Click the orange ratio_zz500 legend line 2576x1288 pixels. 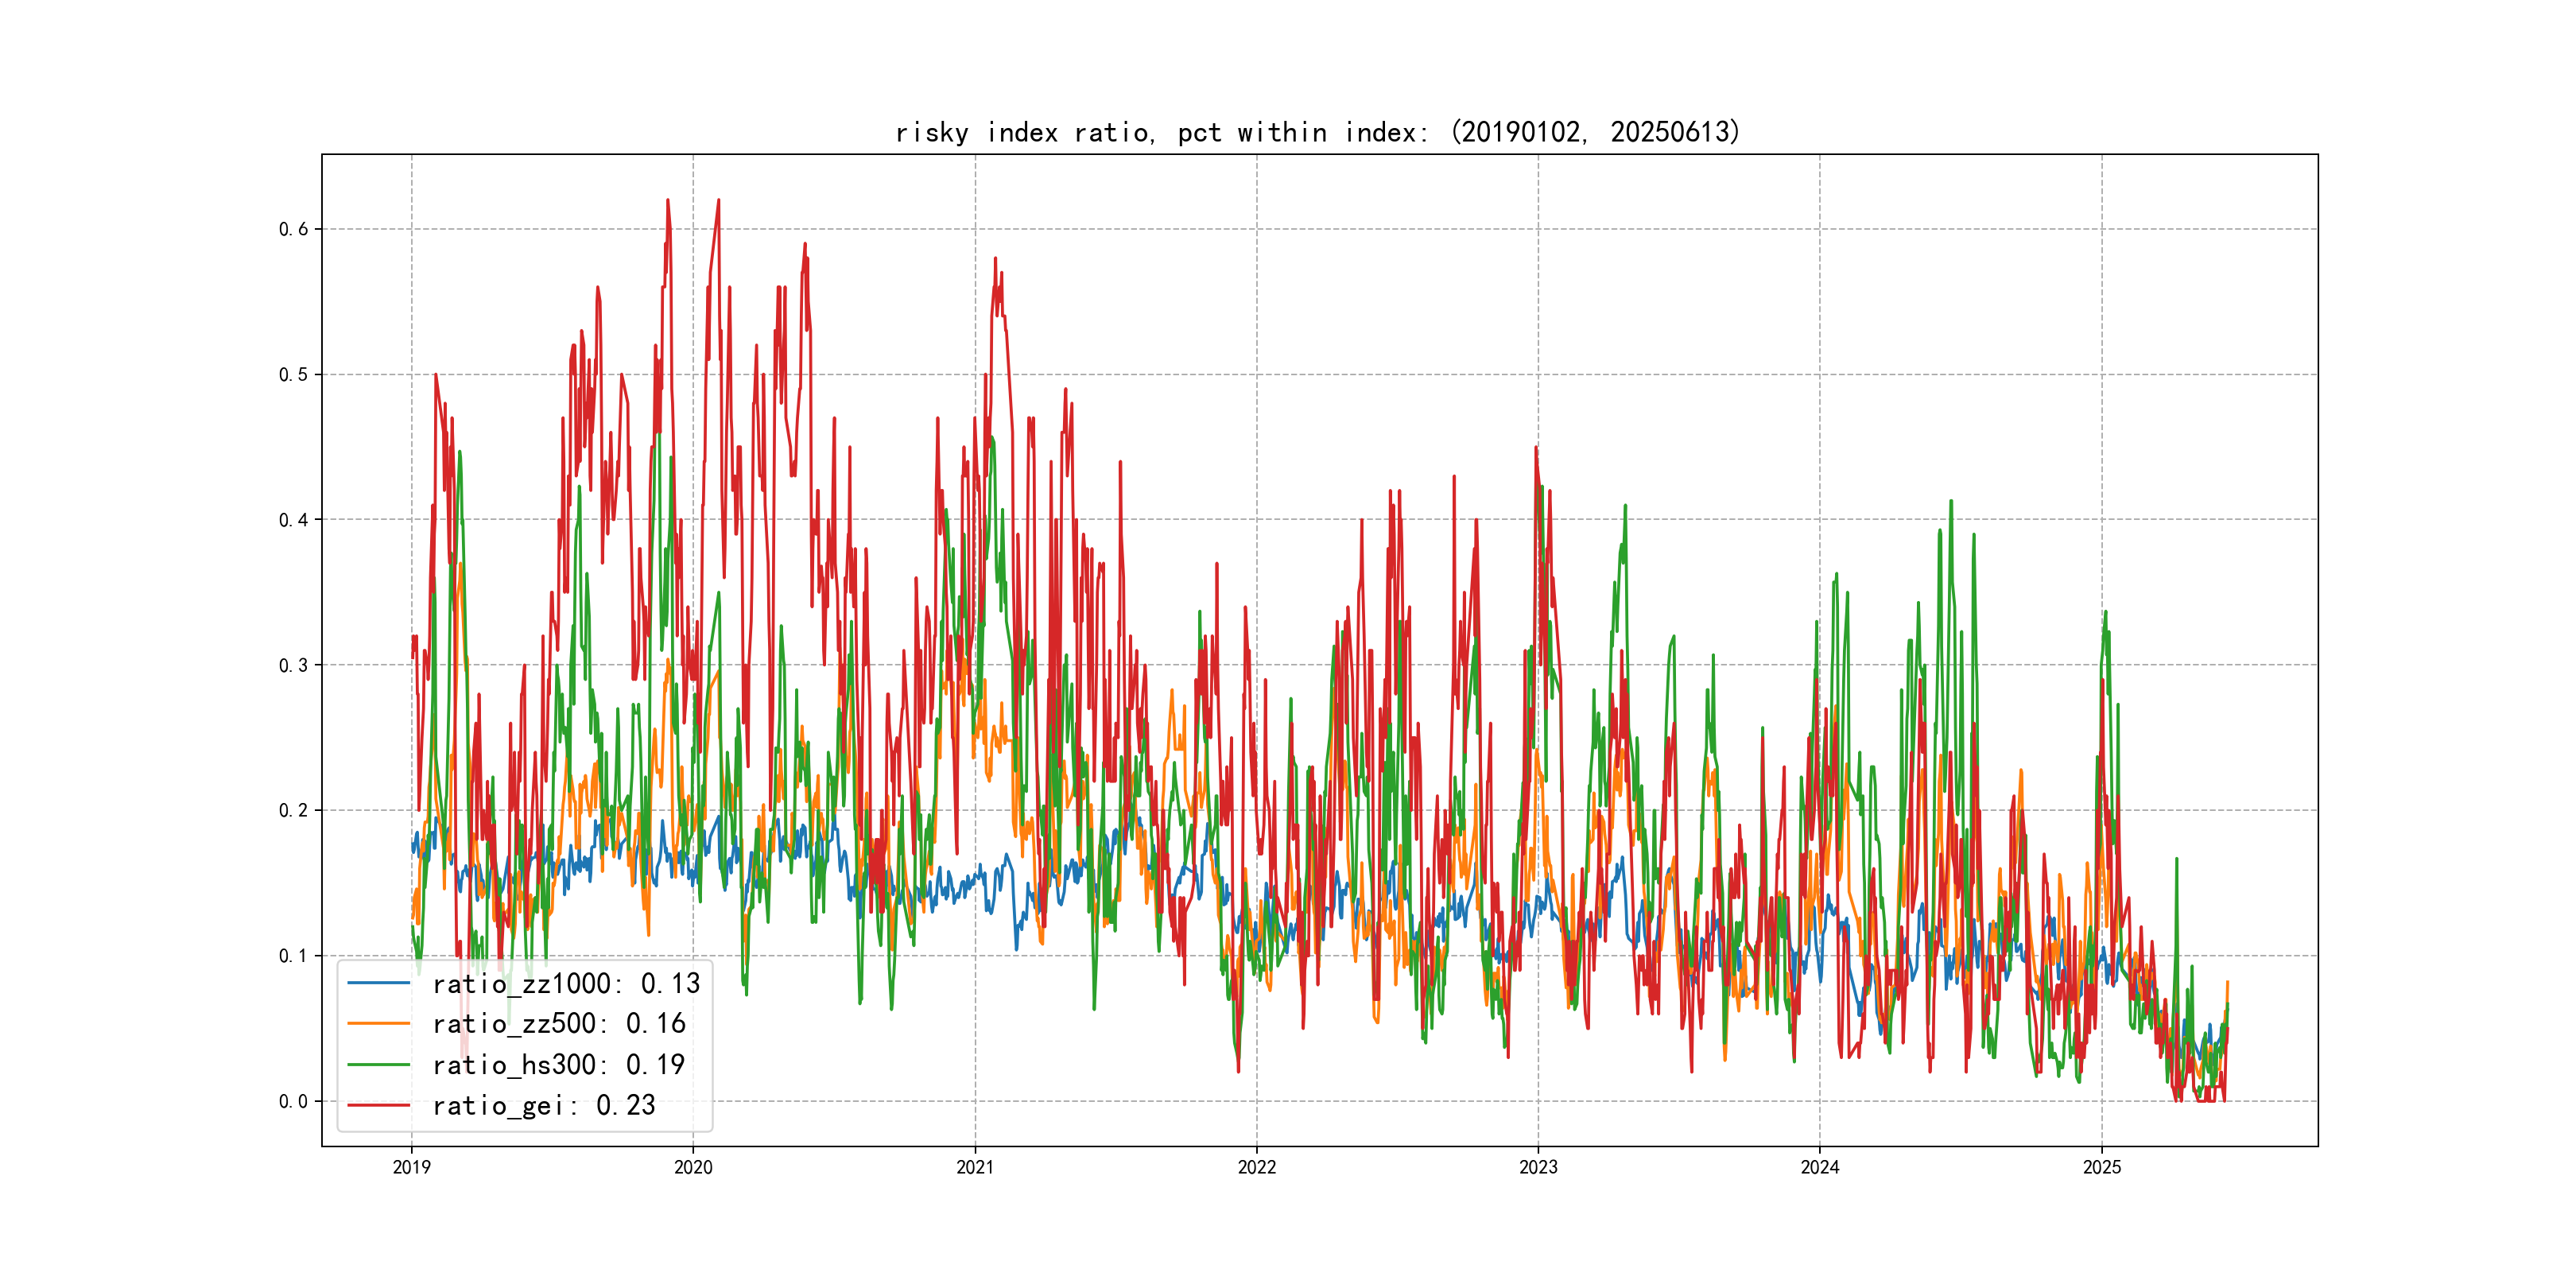[378, 1023]
